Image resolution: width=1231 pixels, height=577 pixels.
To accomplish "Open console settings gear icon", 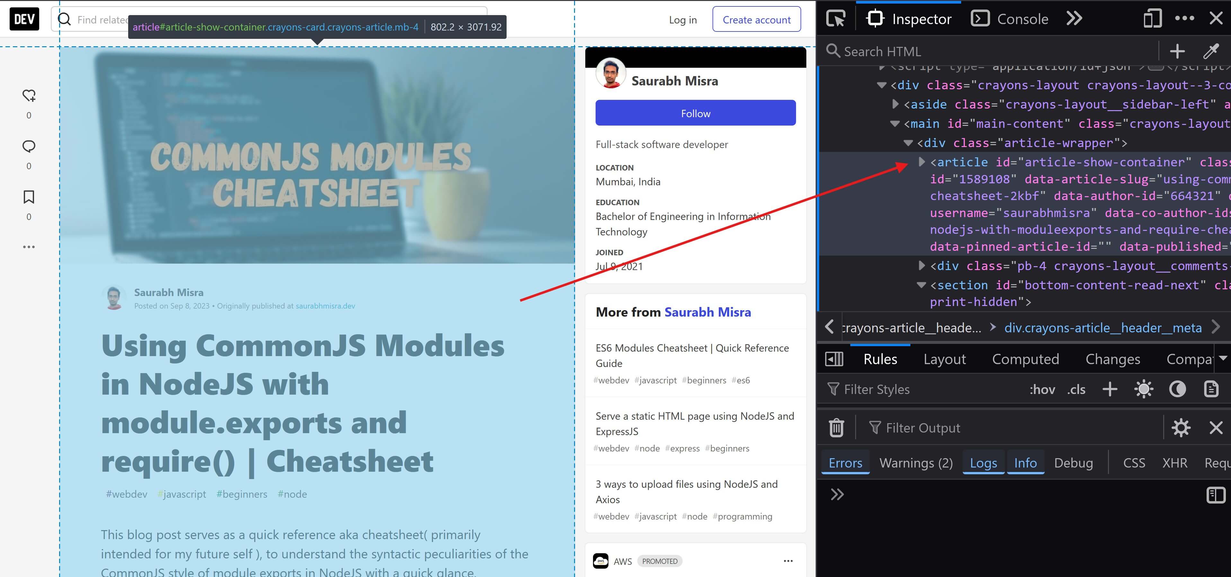I will [1181, 427].
